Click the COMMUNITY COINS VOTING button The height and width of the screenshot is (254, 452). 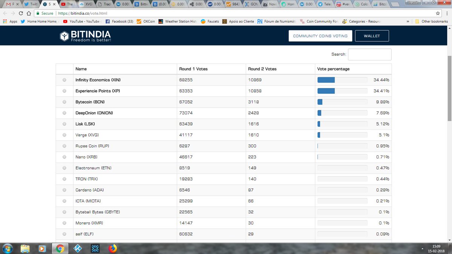coord(321,36)
